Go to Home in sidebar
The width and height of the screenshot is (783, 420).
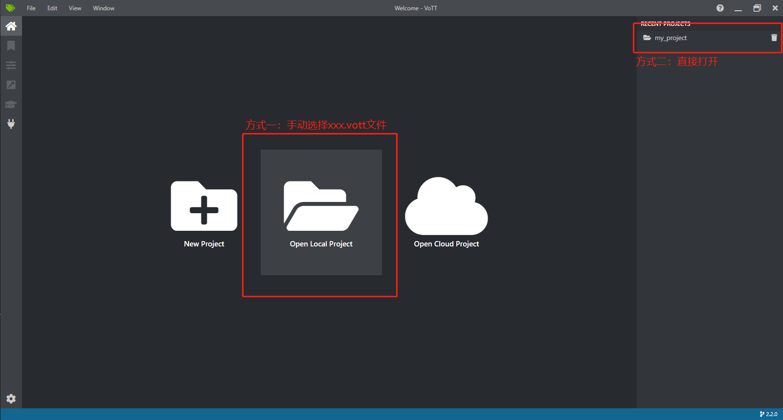coord(11,26)
